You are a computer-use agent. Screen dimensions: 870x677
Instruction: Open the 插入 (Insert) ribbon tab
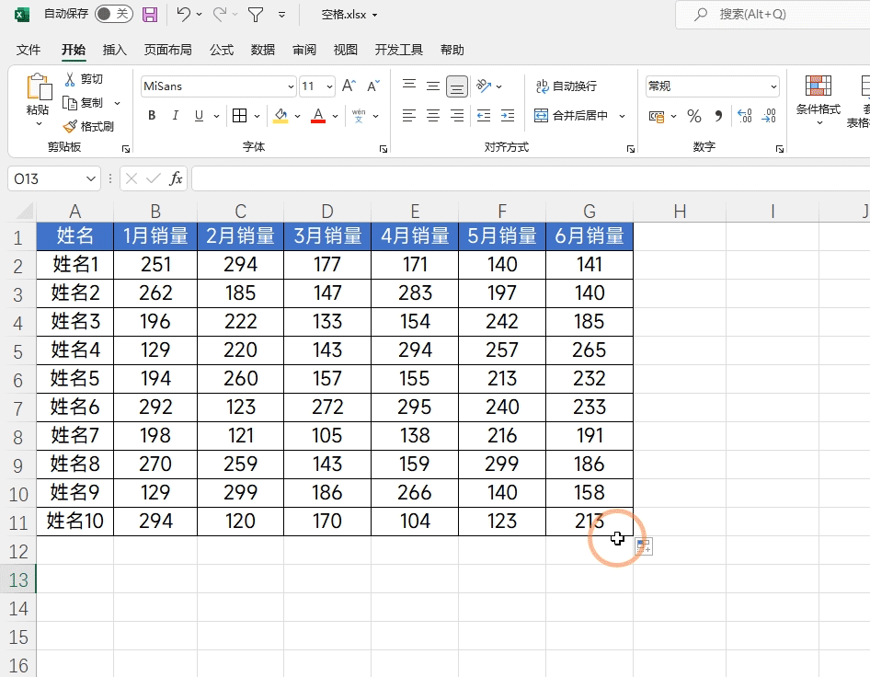[x=115, y=50]
